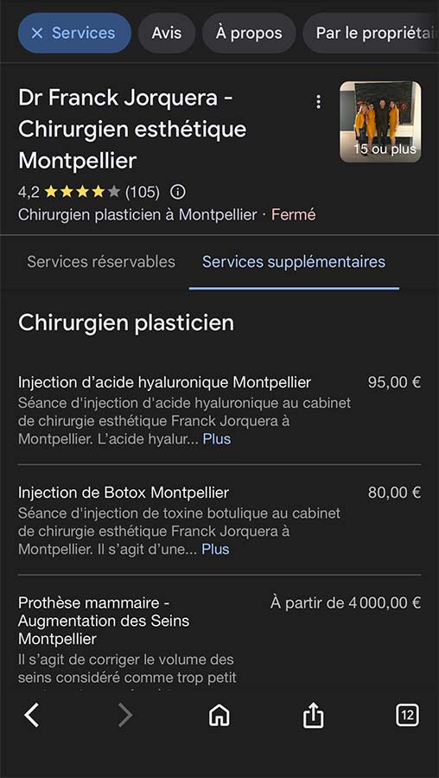439x778 pixels.
Task: Open the photo thumbnail labeled 15 ou plus
Action: tap(380, 122)
